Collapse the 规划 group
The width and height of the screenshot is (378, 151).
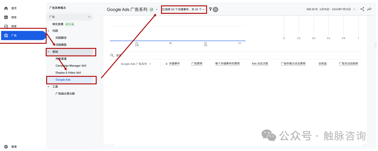coord(48,52)
